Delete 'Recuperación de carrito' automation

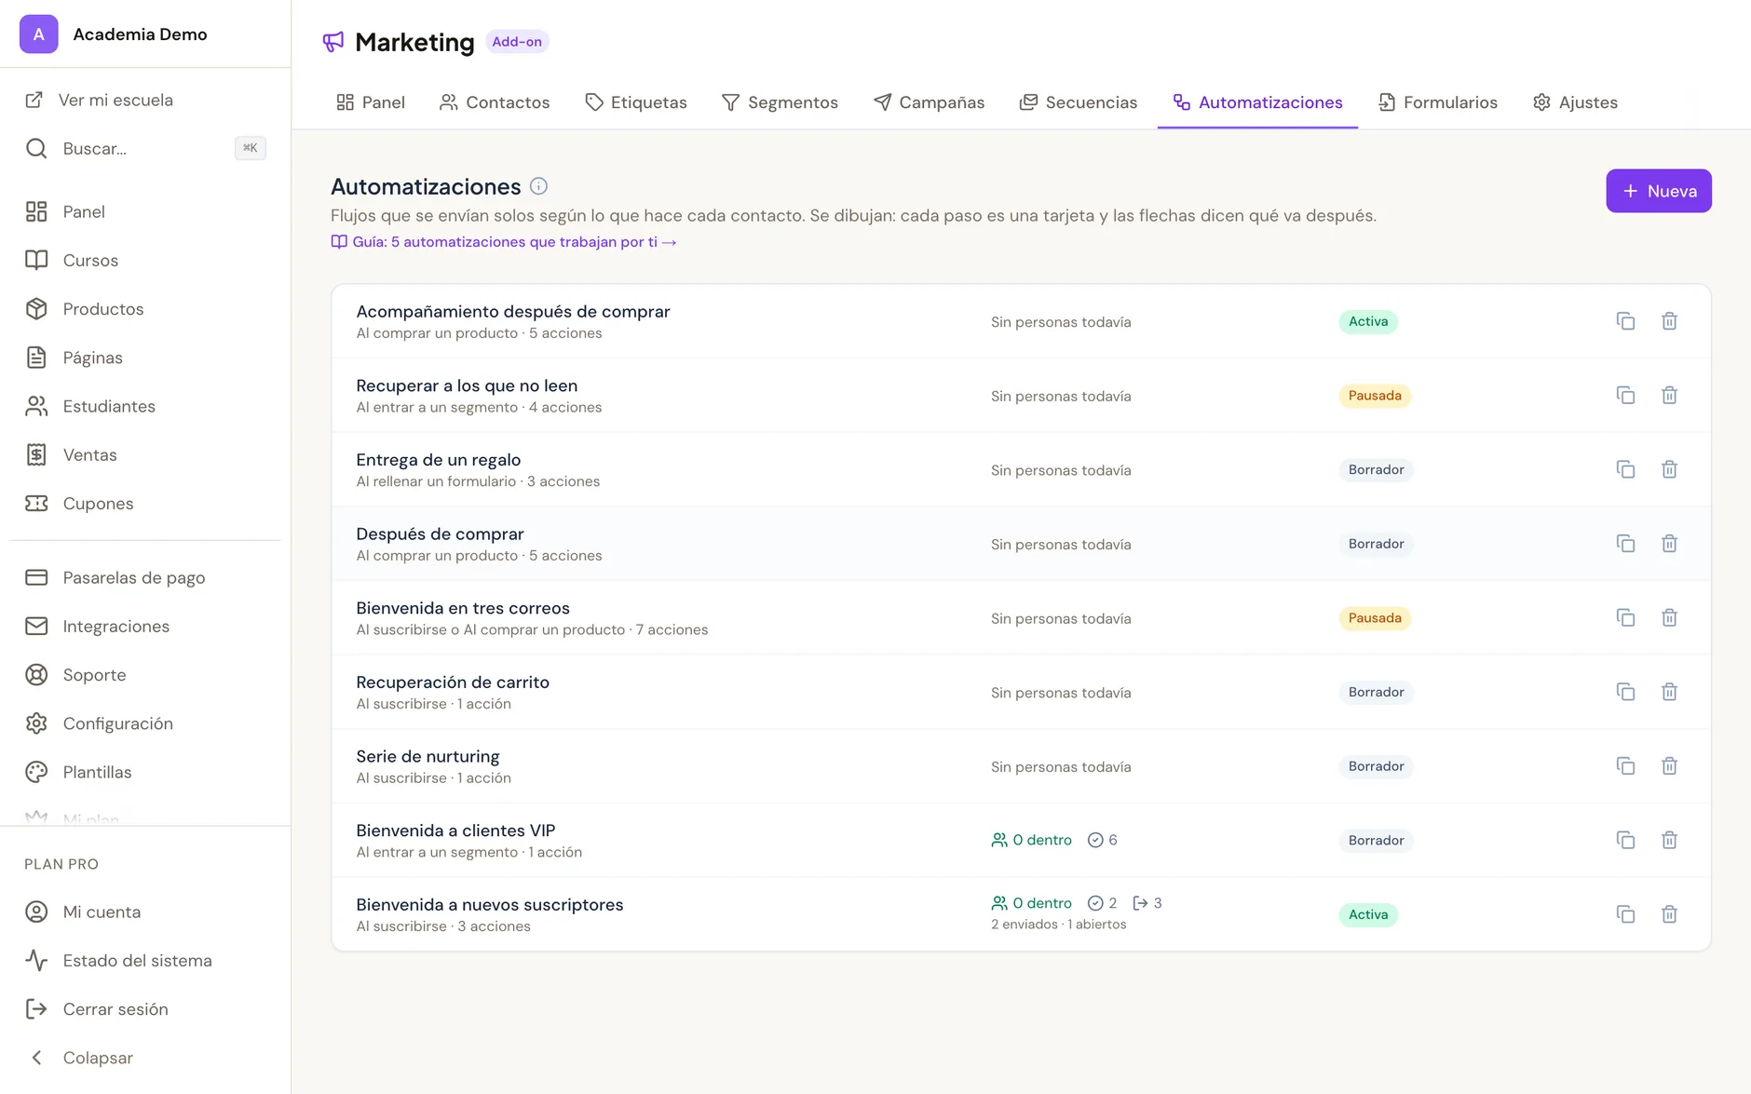click(x=1669, y=692)
